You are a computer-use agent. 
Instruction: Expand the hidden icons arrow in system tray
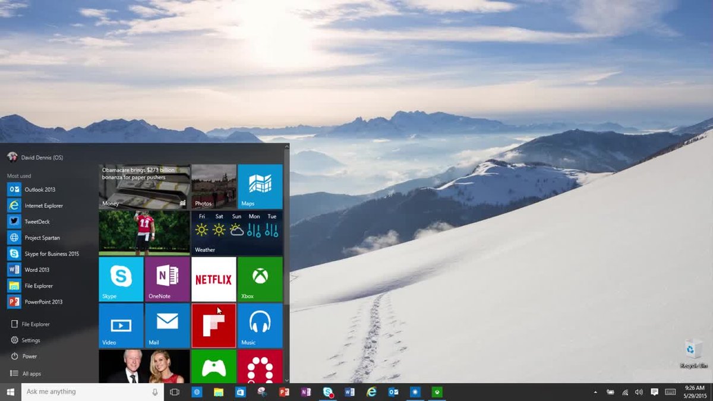point(596,392)
